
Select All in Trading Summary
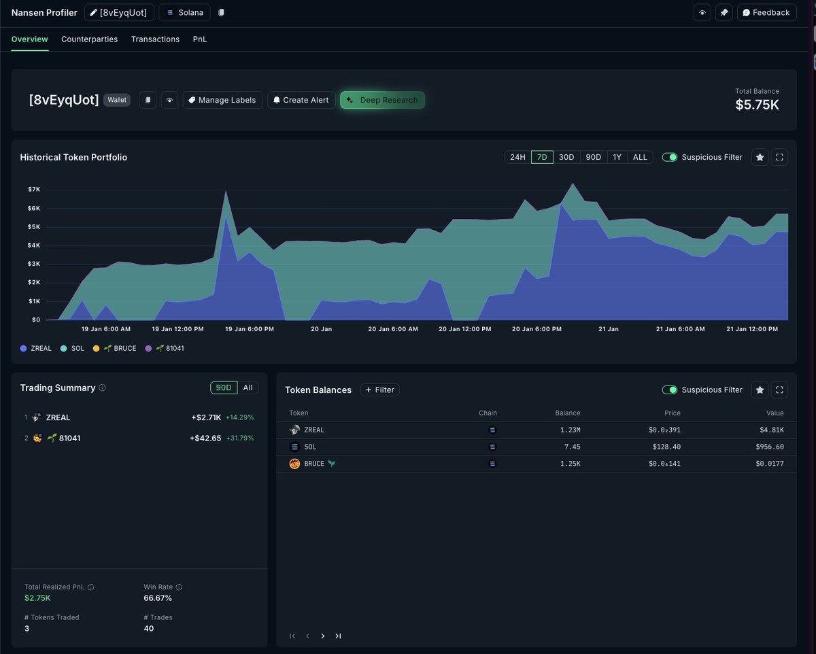coord(248,388)
